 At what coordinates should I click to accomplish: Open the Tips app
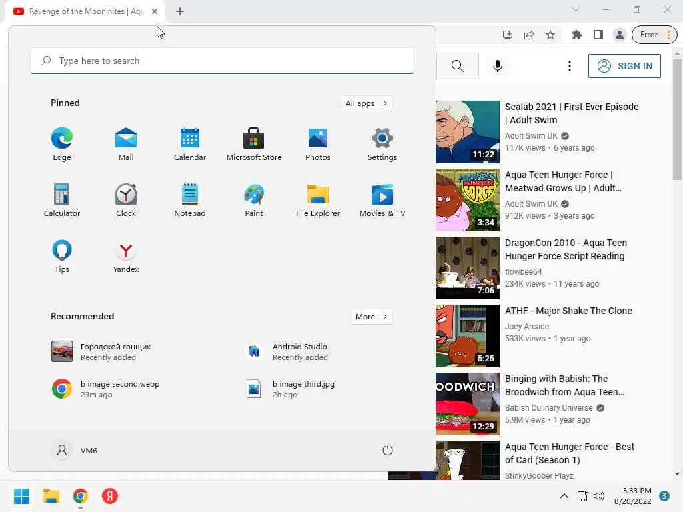[x=62, y=257]
